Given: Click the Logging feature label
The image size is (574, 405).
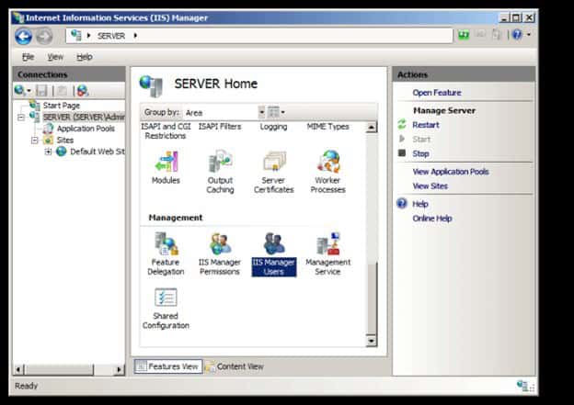Looking at the screenshot, I should [x=273, y=127].
